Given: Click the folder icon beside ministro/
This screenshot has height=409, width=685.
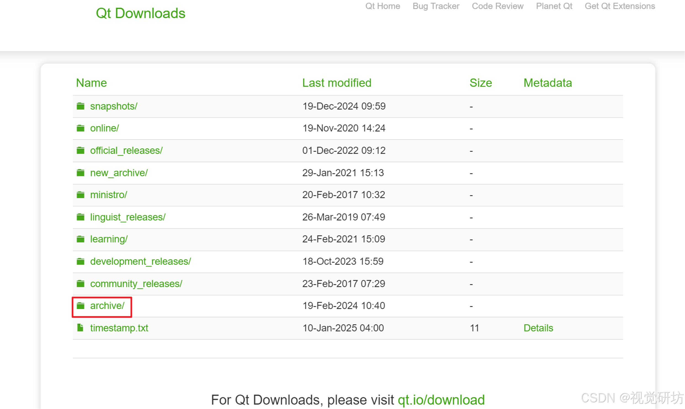Looking at the screenshot, I should 80,195.
